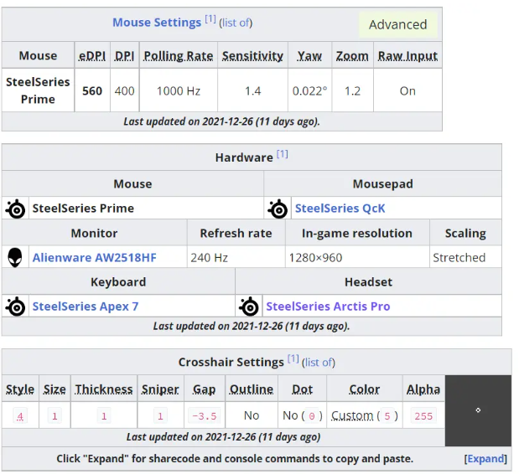The image size is (519, 474).
Task: Click SteelSeries logo beside SteelSeries Prime
Action: click(x=15, y=209)
